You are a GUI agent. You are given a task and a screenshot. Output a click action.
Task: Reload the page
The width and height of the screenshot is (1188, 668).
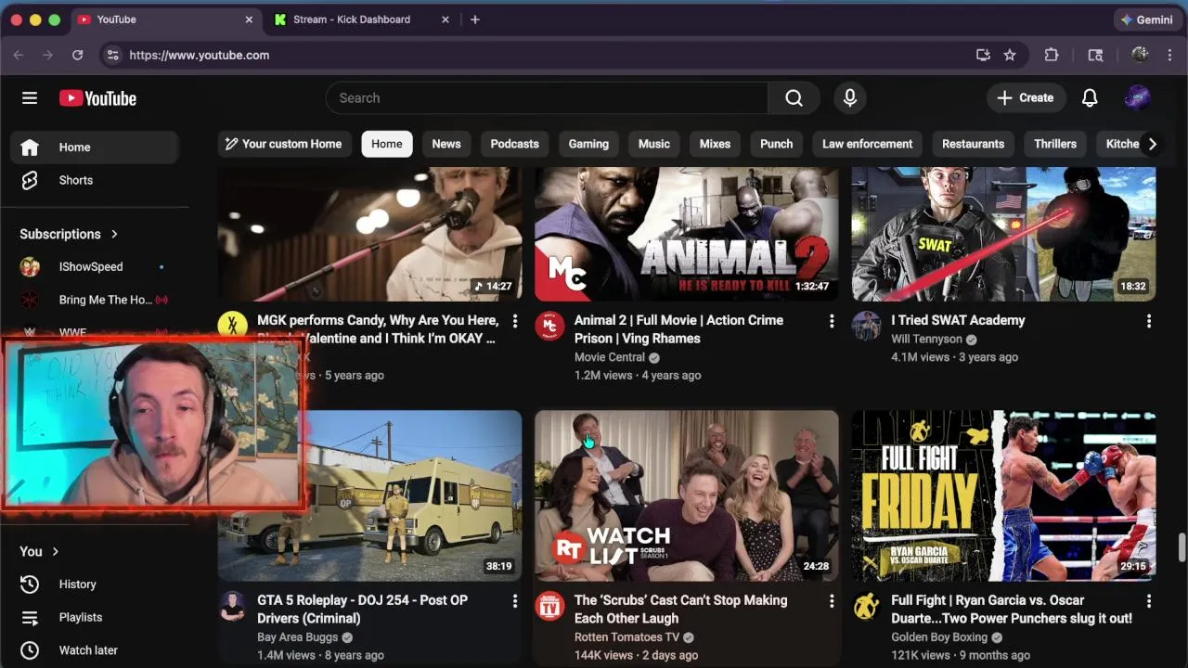pyautogui.click(x=78, y=55)
